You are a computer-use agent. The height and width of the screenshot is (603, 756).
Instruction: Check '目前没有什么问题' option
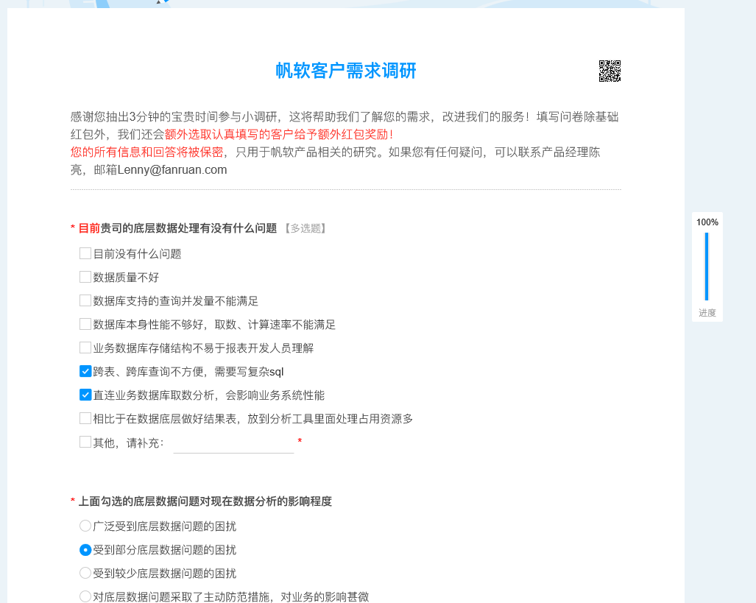[85, 253]
